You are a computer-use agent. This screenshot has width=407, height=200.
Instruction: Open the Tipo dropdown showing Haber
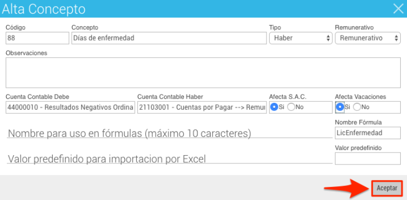coord(301,38)
